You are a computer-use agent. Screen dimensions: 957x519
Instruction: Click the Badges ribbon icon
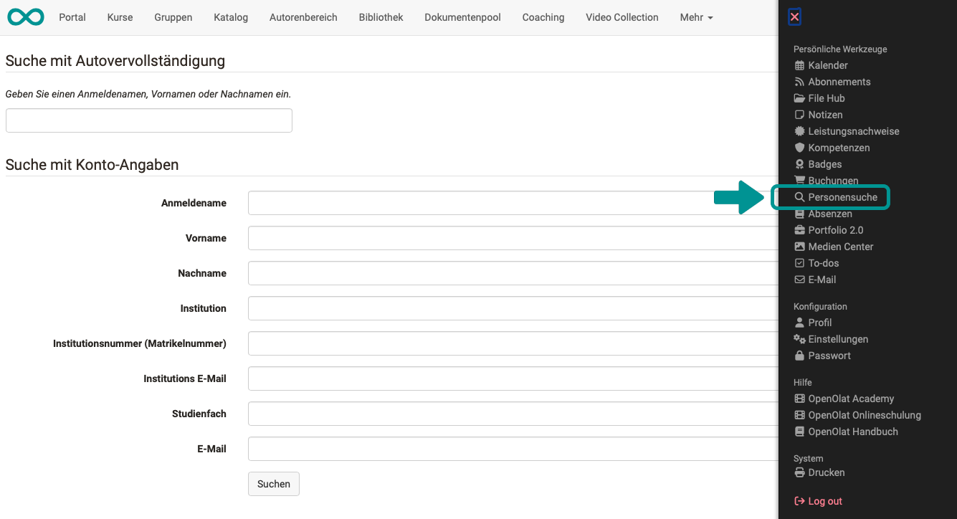click(799, 164)
